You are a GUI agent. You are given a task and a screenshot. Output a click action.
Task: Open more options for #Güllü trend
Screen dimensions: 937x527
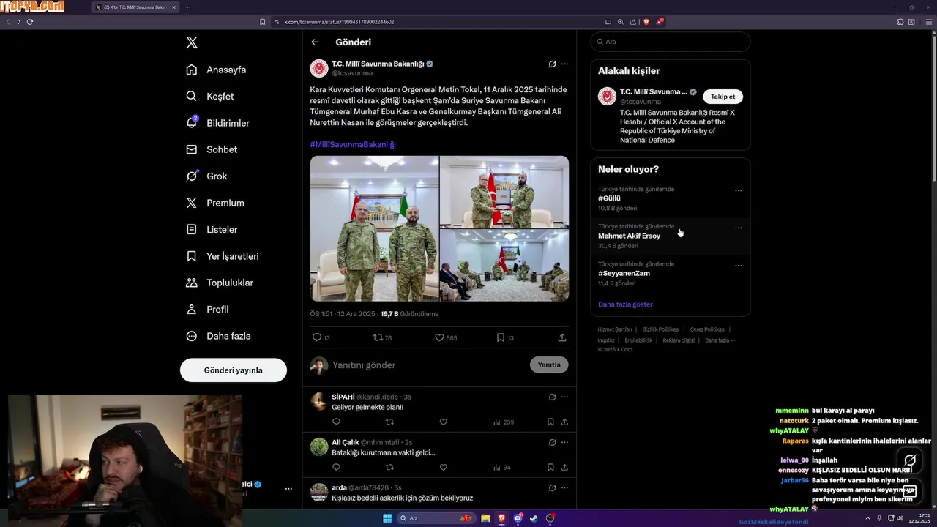(738, 190)
